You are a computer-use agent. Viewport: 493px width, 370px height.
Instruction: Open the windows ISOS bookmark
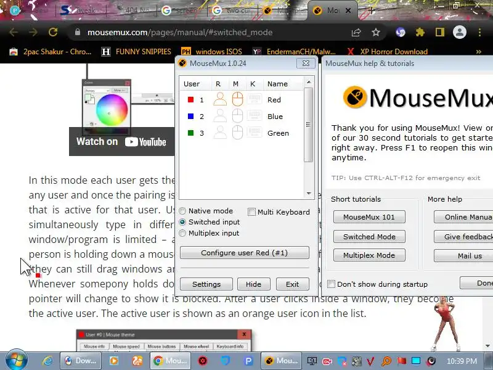point(211,52)
